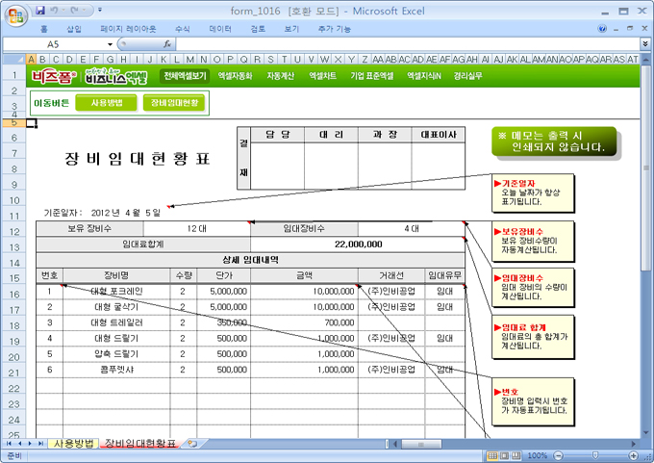
Task: Open the Name Box dropdown arrow
Action: pos(110,44)
